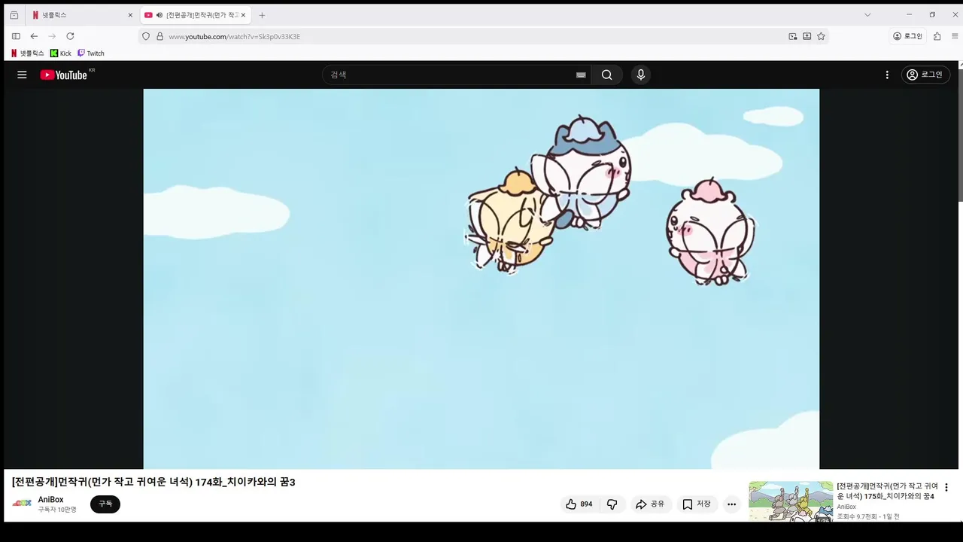The image size is (963, 542).
Task: Select the YouTube 먼작귀 video tab
Action: click(x=196, y=15)
